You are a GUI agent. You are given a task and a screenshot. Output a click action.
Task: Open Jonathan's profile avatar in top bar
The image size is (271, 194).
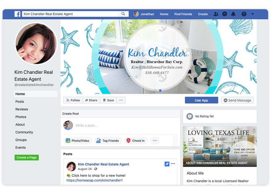(x=136, y=14)
